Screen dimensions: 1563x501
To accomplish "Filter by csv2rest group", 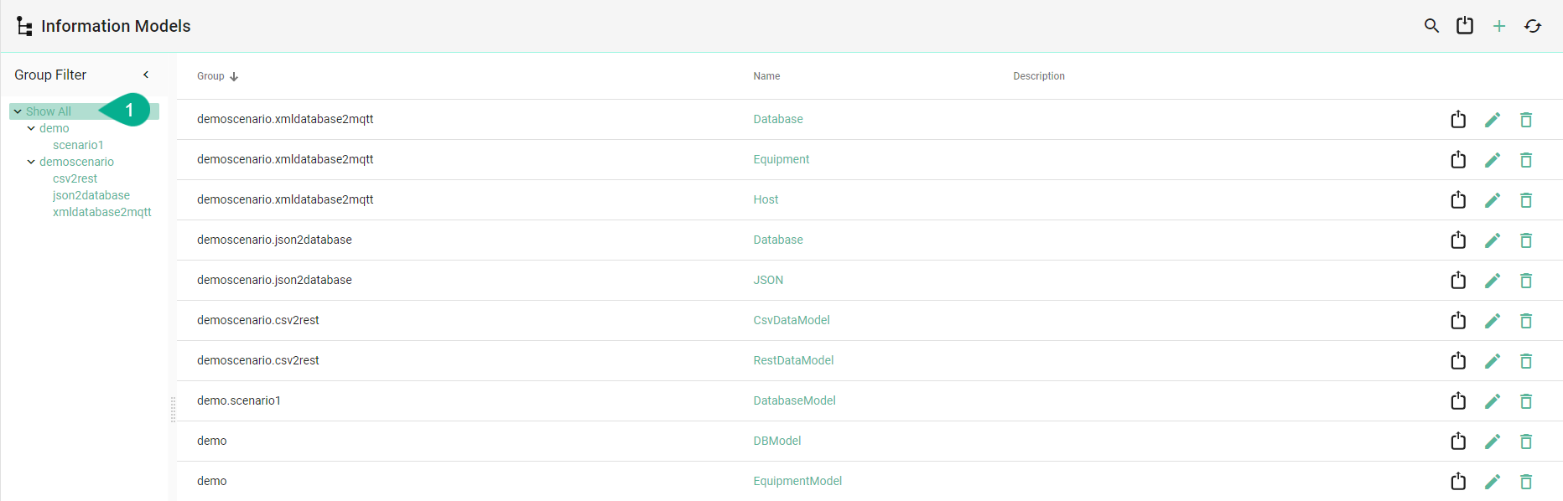I will coord(75,178).
